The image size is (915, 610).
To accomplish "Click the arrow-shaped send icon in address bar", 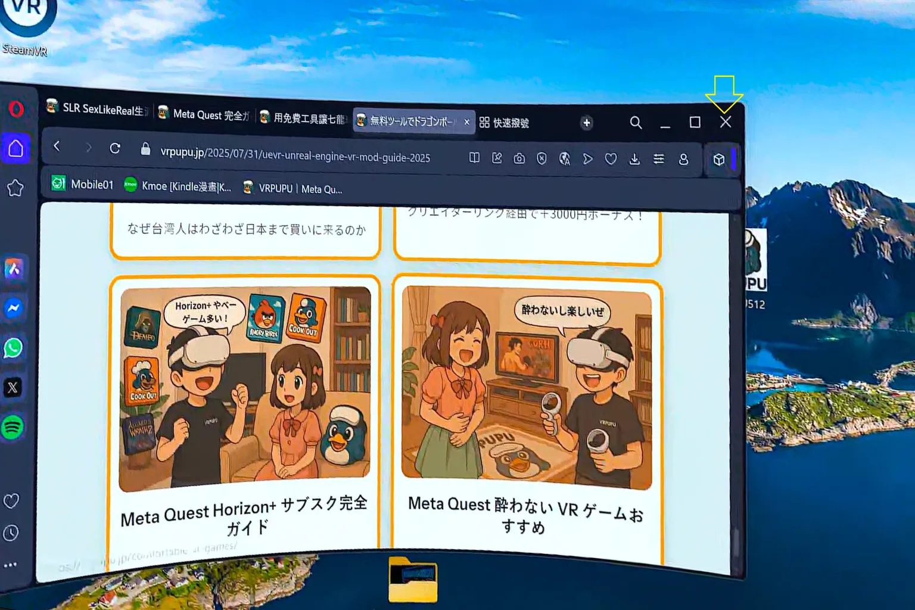I will click(x=588, y=159).
